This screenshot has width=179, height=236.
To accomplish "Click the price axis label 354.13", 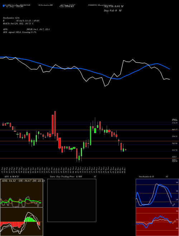I will (174, 137).
